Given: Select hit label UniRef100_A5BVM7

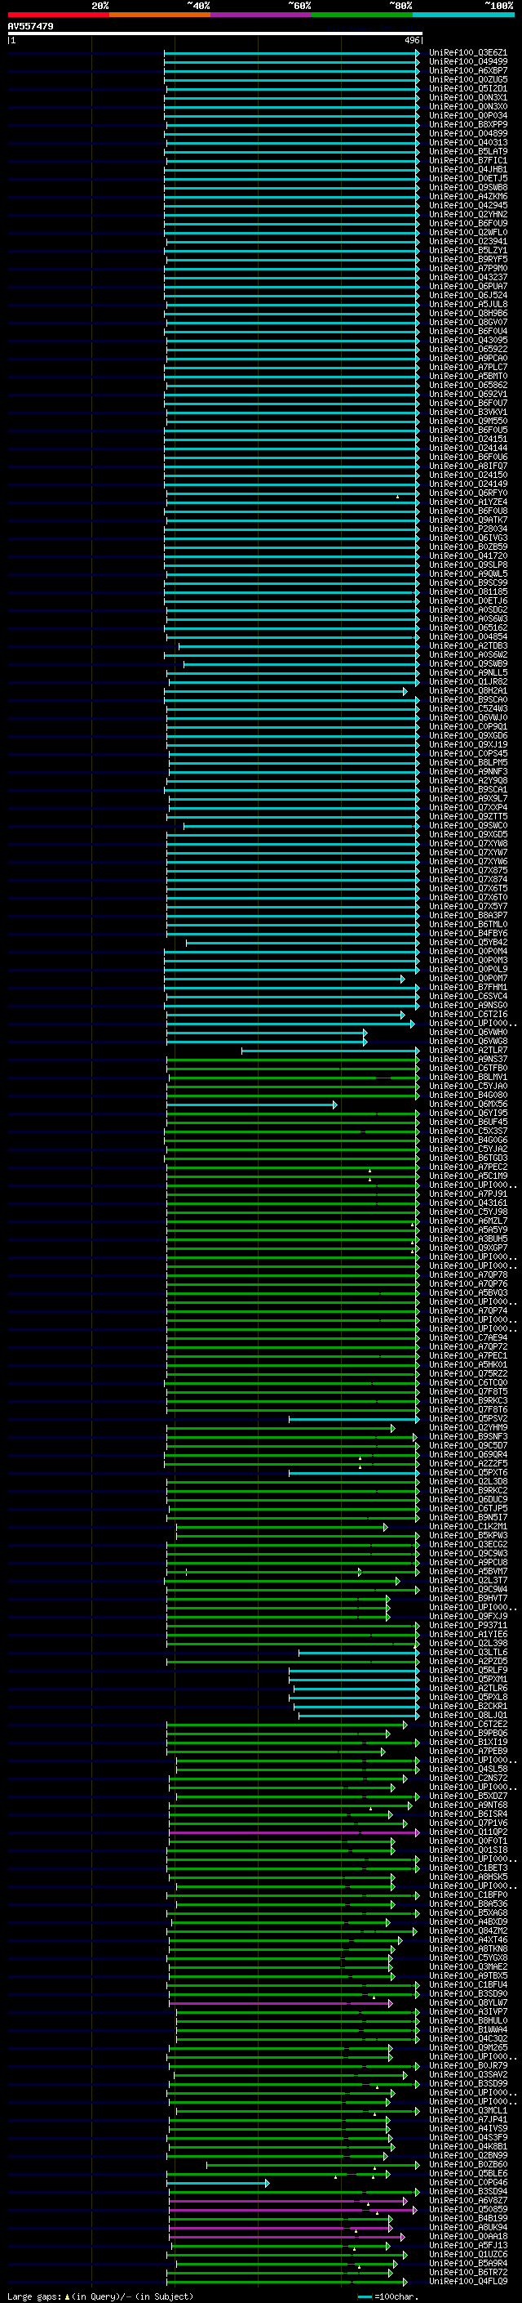Looking at the screenshot, I should click(x=468, y=1572).
